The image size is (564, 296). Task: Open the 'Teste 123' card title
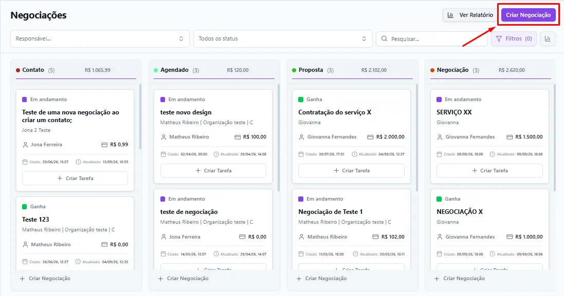click(35, 220)
